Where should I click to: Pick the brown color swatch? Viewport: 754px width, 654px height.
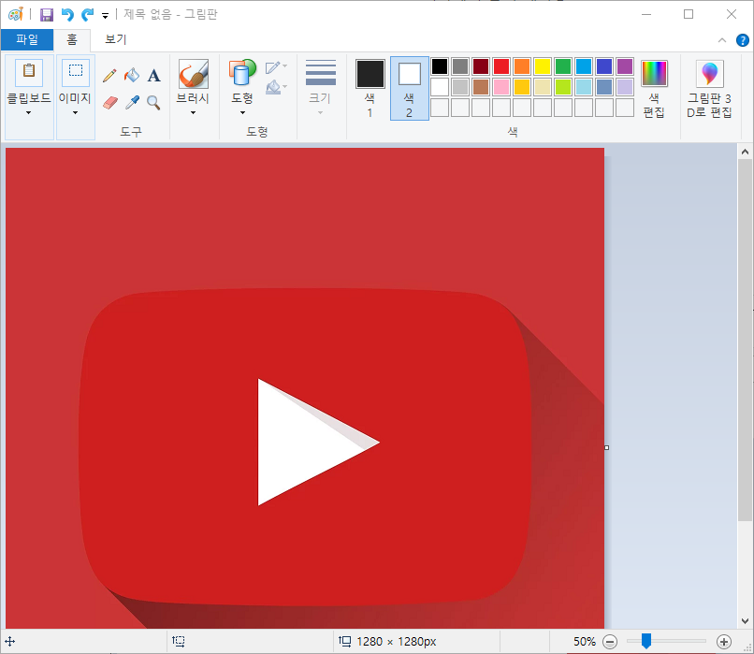point(481,87)
